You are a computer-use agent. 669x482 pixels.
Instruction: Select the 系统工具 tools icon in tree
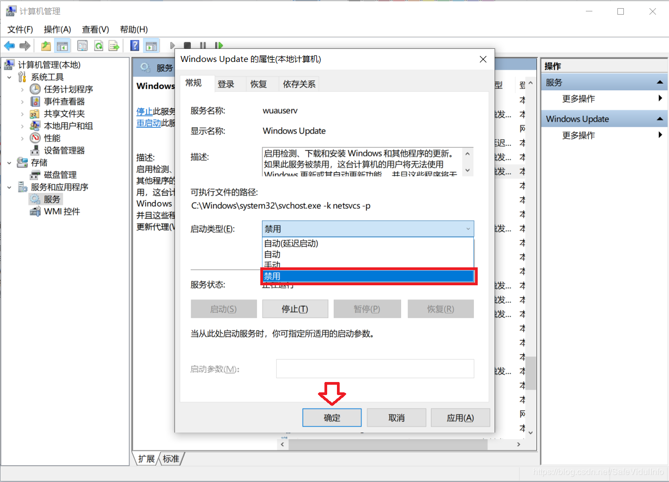pos(22,77)
